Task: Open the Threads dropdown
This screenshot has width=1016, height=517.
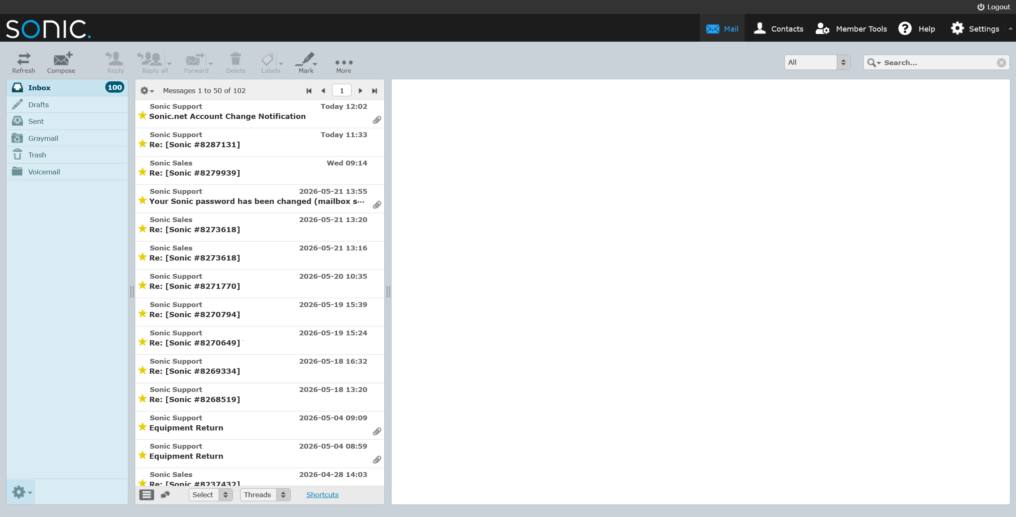Action: click(265, 495)
